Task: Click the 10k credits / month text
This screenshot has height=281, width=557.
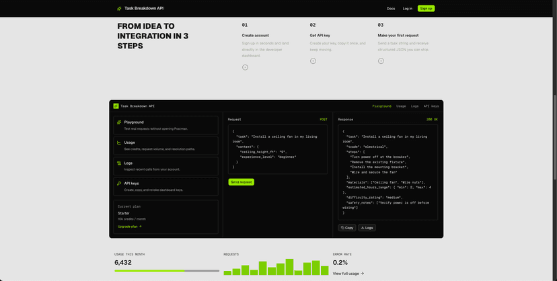Action: coord(132,219)
